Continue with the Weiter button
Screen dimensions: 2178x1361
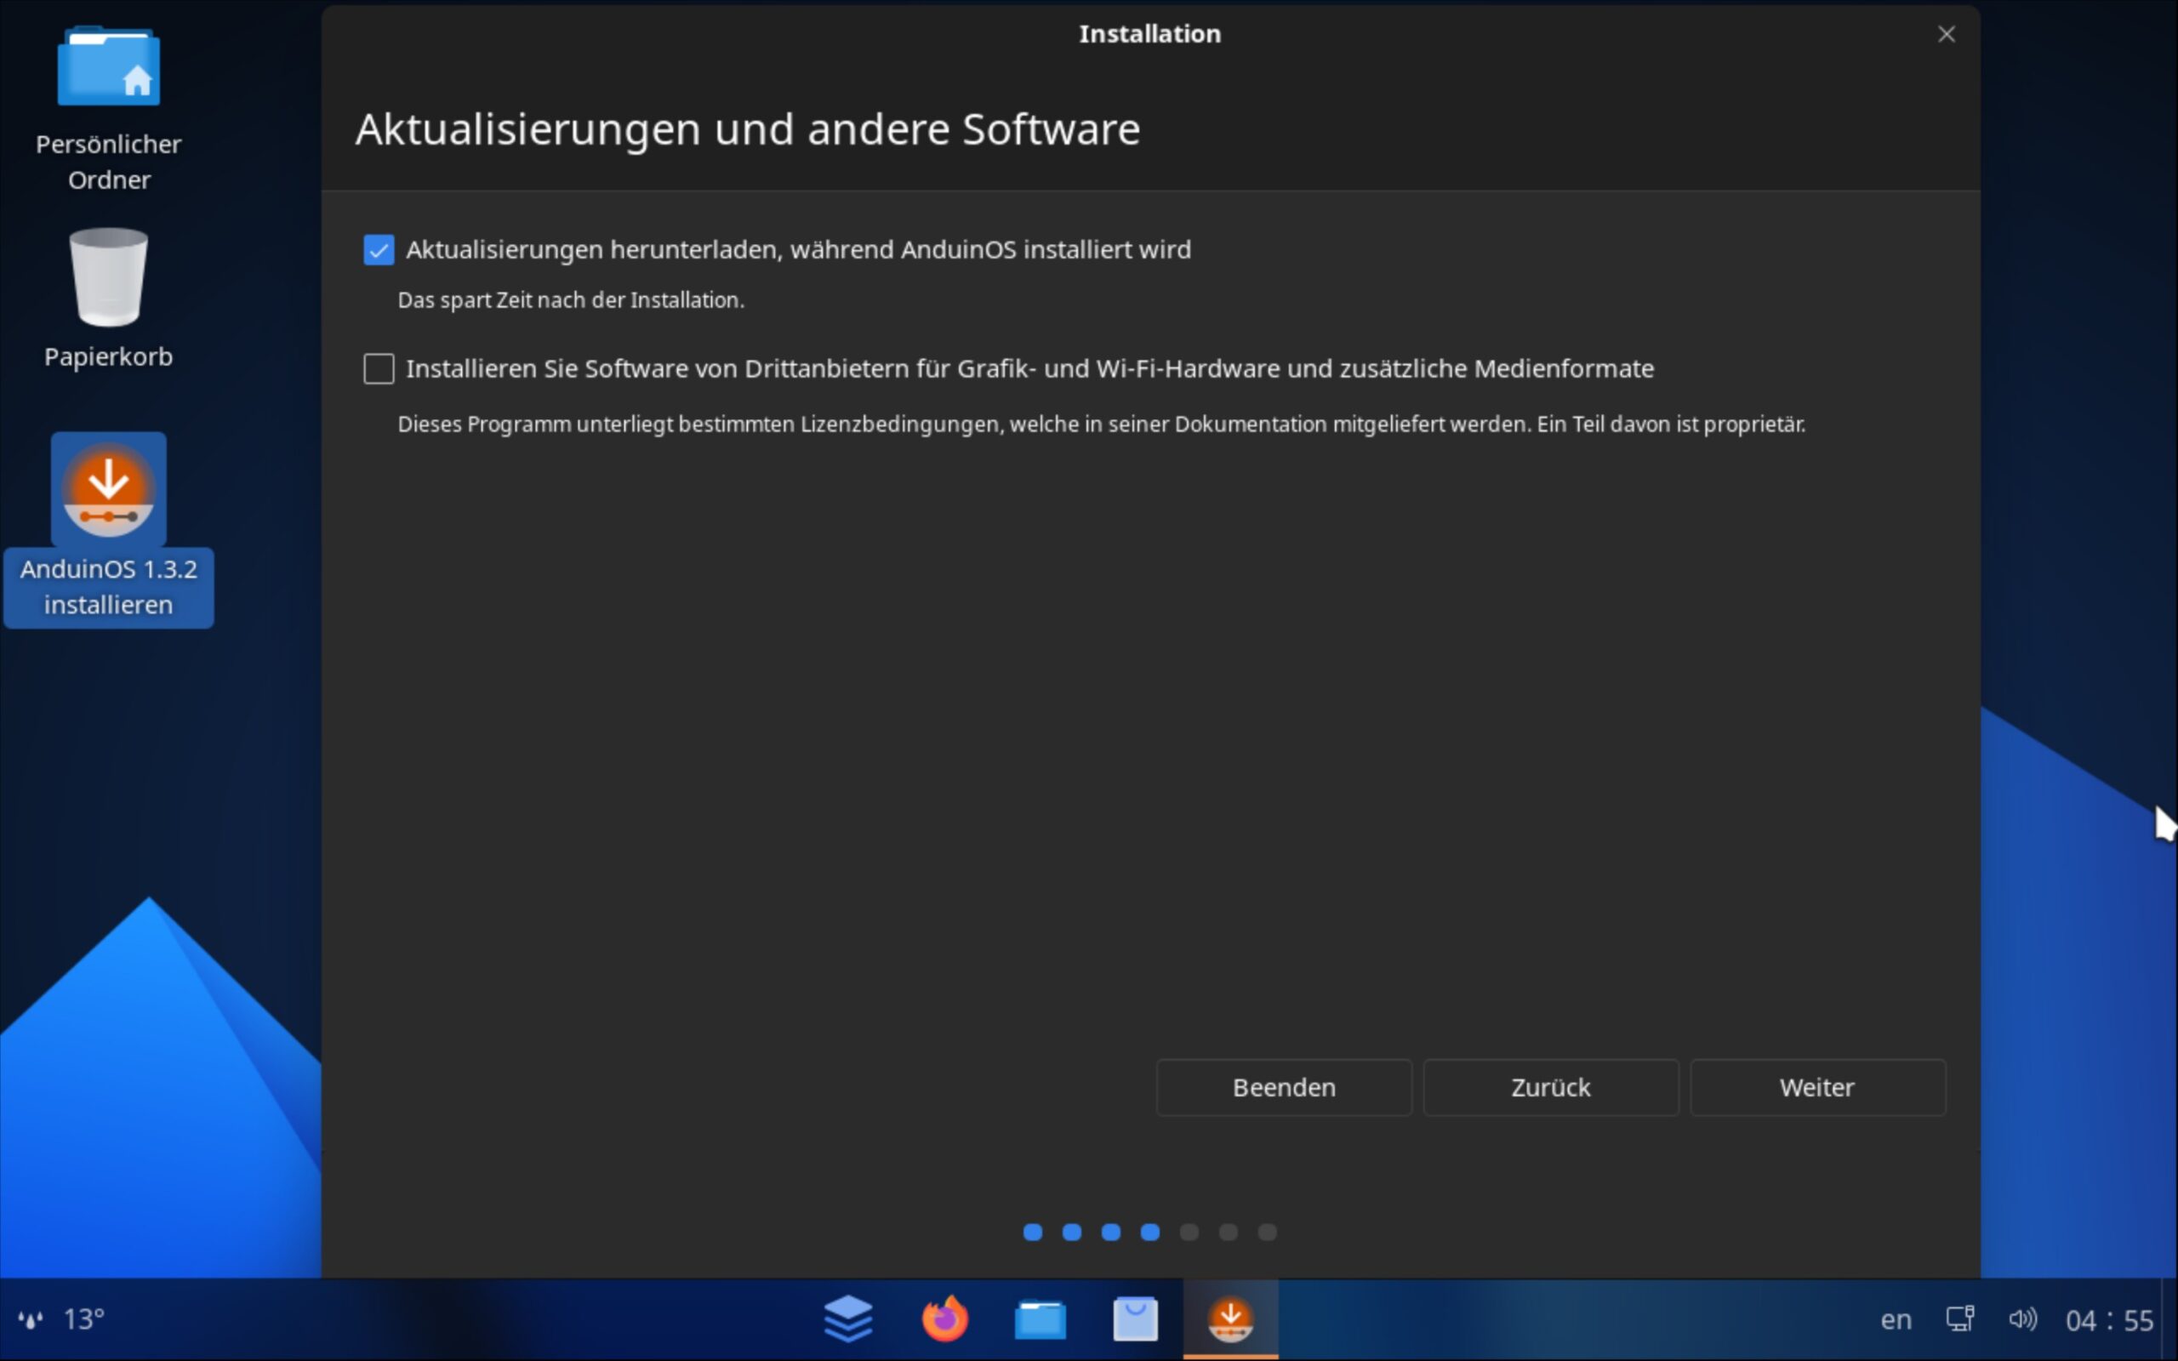pos(1818,1087)
